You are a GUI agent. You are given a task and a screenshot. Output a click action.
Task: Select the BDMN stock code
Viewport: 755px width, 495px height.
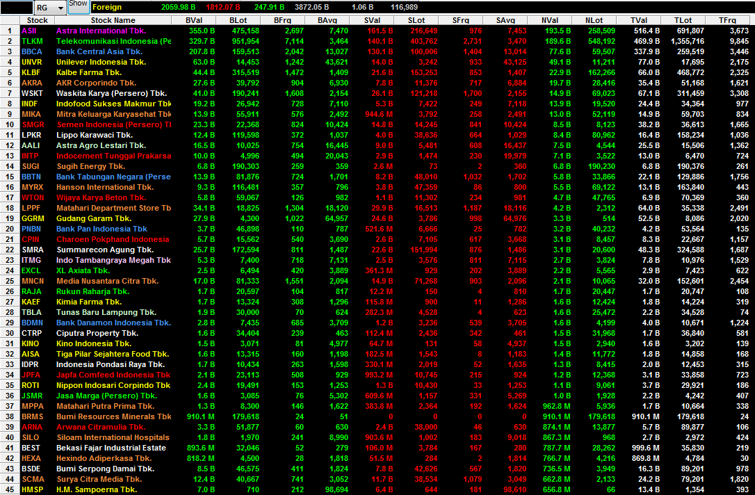point(32,323)
